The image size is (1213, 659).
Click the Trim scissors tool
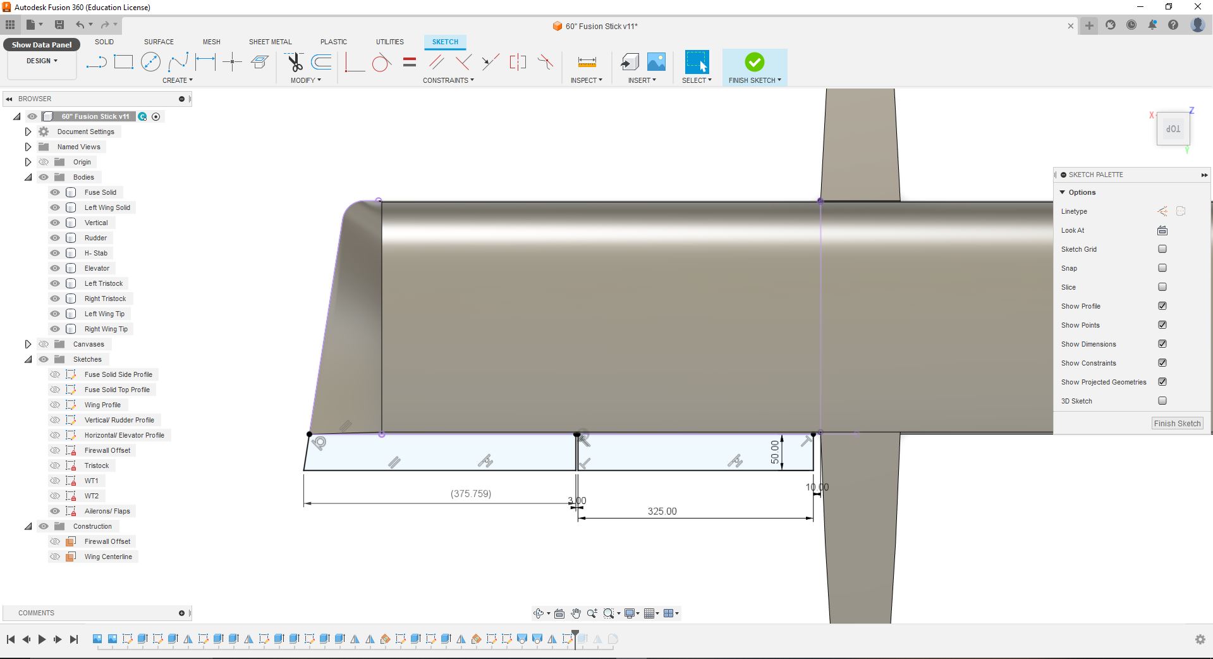pos(295,62)
